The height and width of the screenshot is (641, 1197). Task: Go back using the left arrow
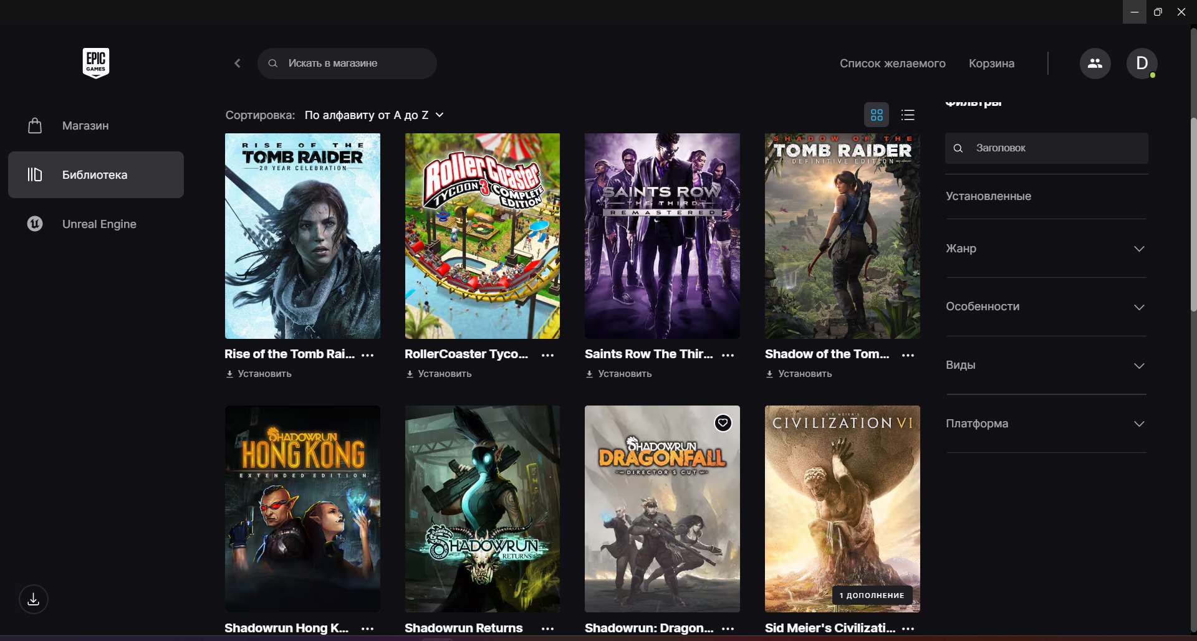click(238, 64)
